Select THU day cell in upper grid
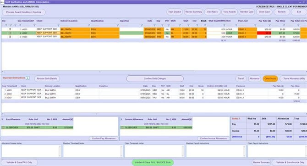The width and height of the screenshot is (307, 166). click(x=160, y=37)
